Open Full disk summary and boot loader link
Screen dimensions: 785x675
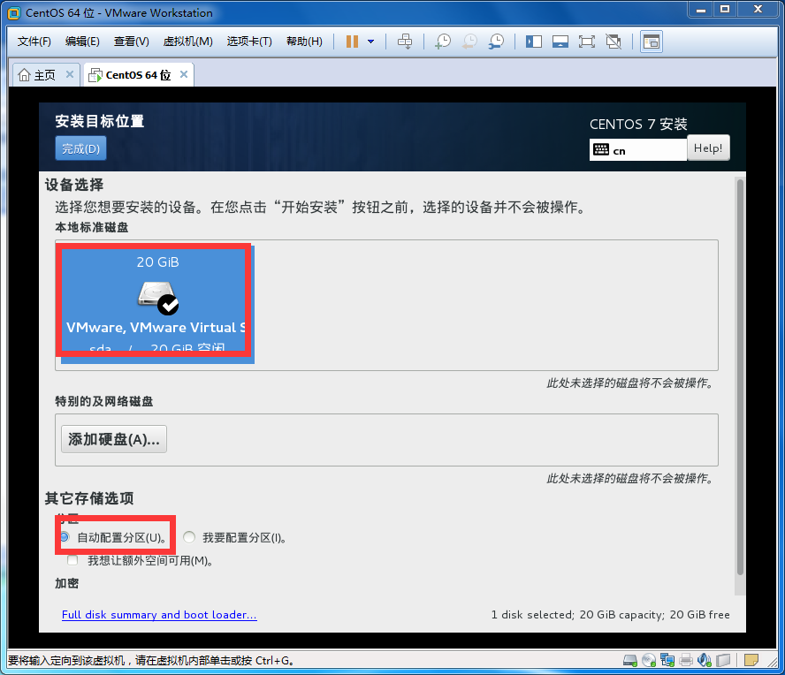[159, 615]
